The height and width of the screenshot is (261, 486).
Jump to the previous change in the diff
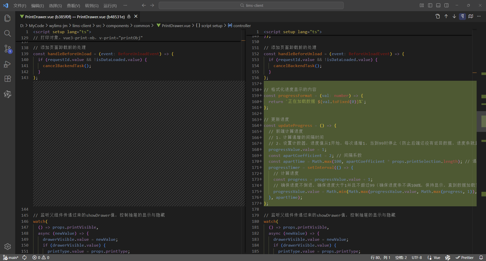(x=446, y=16)
